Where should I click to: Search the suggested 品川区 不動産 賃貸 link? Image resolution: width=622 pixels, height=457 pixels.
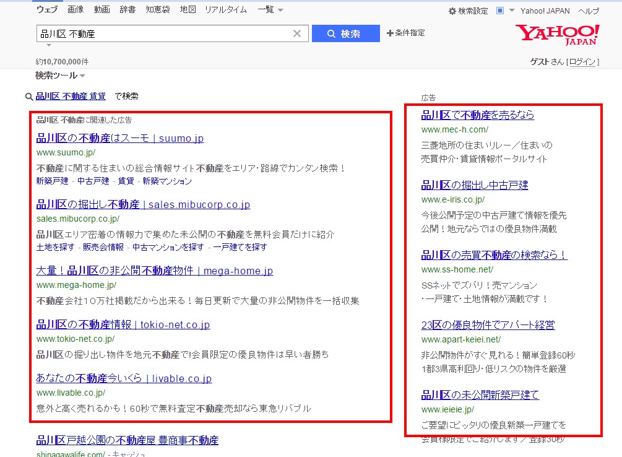pos(71,96)
